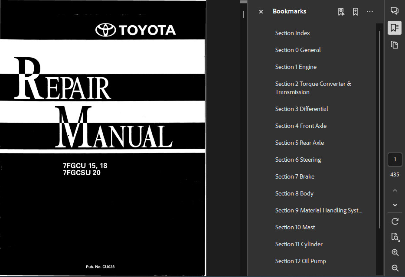Click the add bookmark icon

point(356,11)
